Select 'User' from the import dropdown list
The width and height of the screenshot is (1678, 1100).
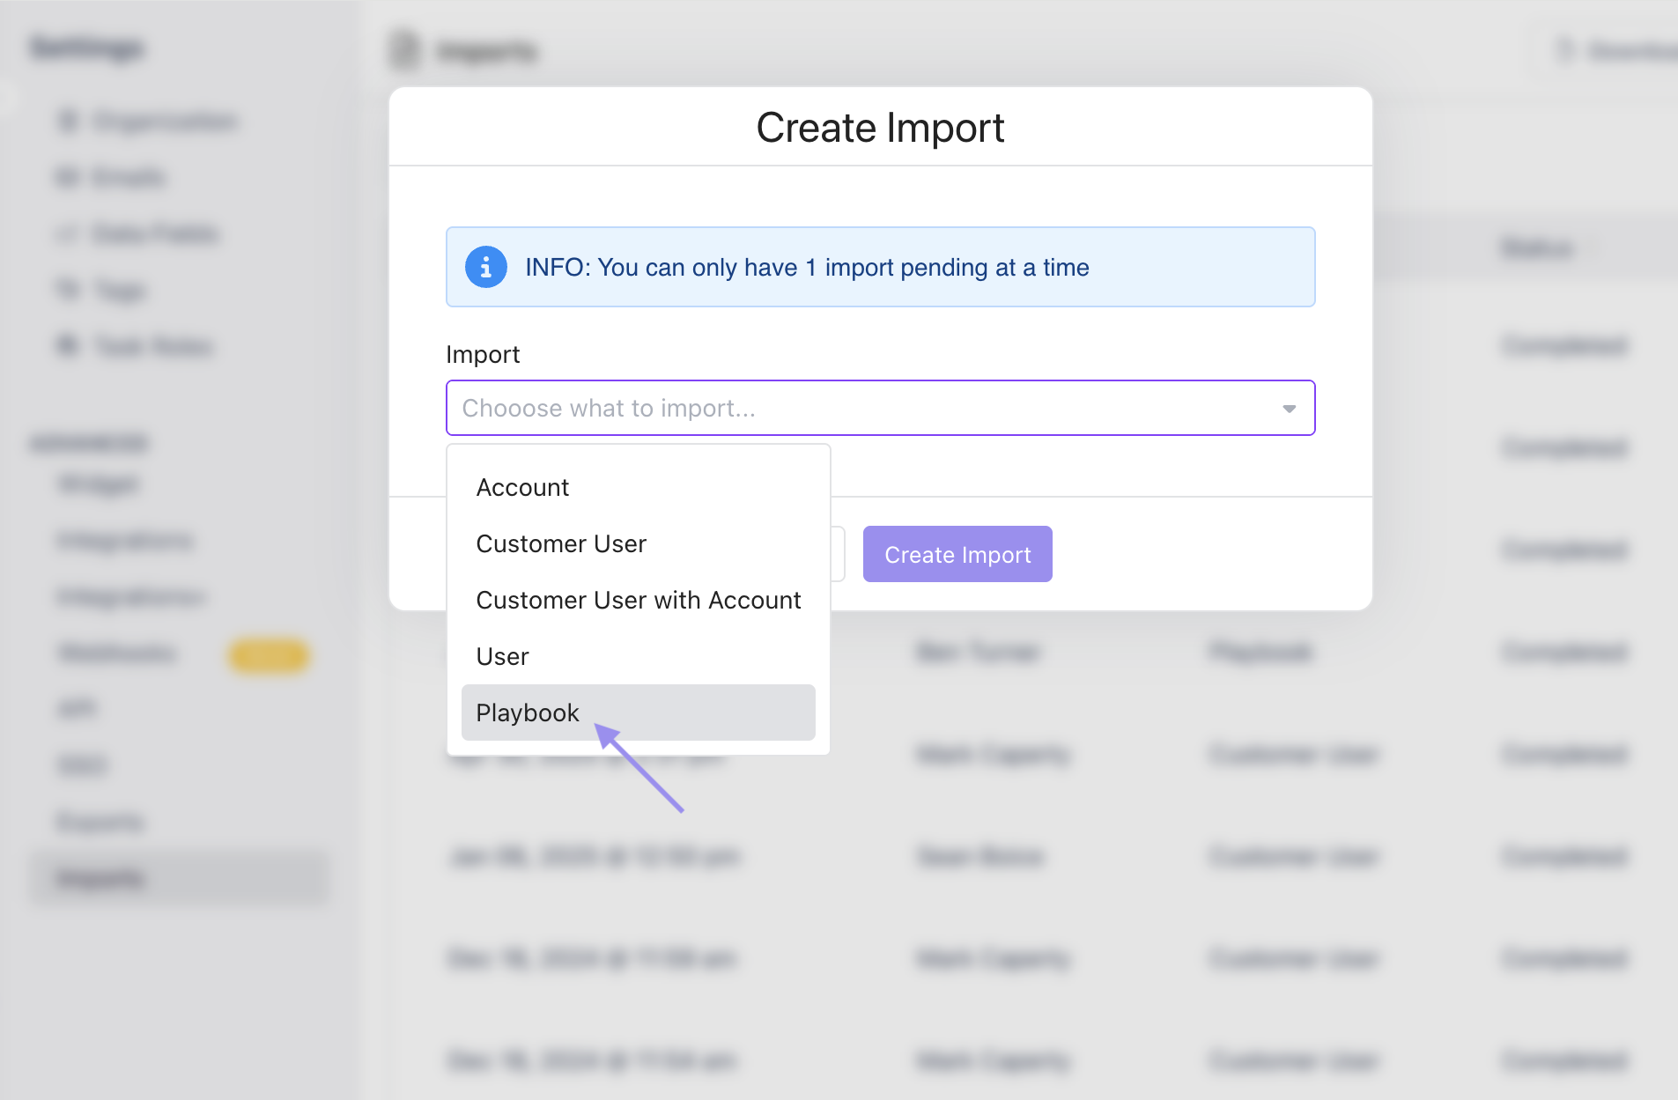[x=502, y=655]
